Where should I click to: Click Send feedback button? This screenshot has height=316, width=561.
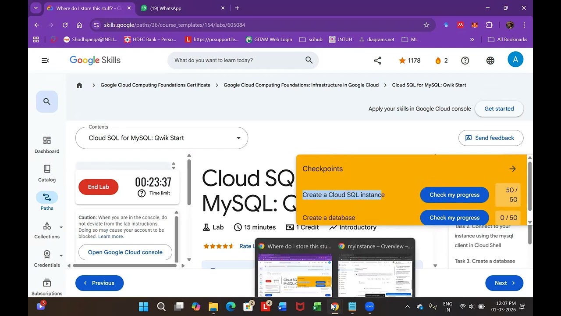[x=491, y=138]
